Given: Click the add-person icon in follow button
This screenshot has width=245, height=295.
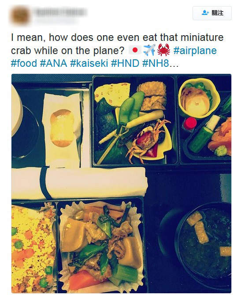Looking at the screenshot, I should pos(205,13).
